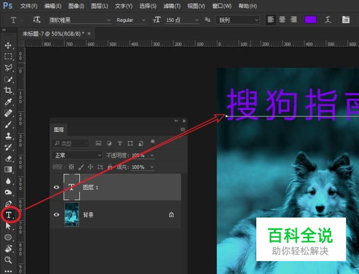Image resolution: width=359 pixels, height=274 pixels.
Task: Lock transparent pixels of the layer
Action: 71,167
